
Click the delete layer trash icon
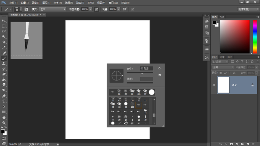point(253,144)
